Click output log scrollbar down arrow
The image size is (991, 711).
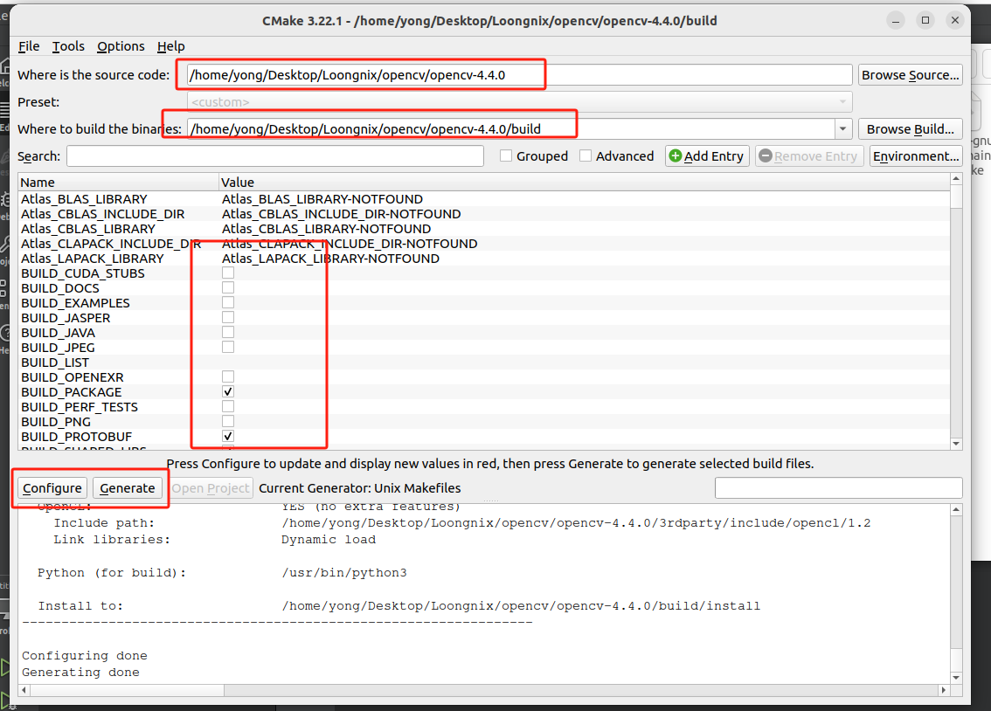[x=956, y=678]
